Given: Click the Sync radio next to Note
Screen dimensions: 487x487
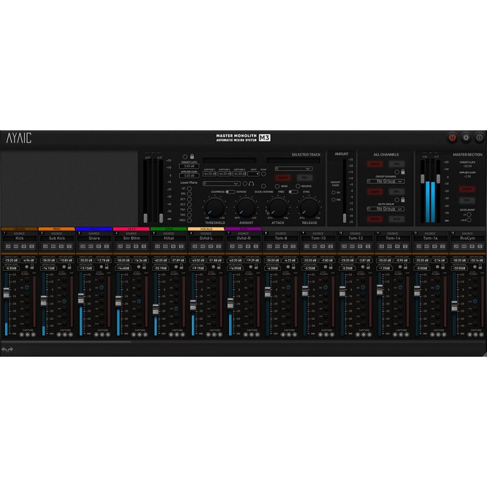Looking at the screenshot, I should (264, 174).
